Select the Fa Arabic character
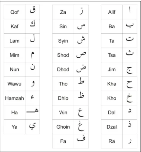The height and width of the screenshot is (152, 141). (81, 139)
